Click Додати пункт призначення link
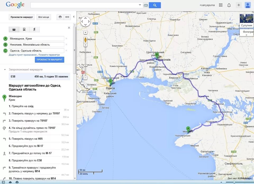The image size is (254, 184). tap(23, 55)
